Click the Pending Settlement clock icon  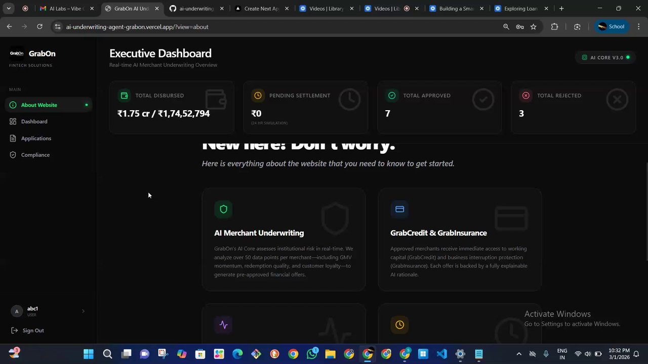coord(258,96)
